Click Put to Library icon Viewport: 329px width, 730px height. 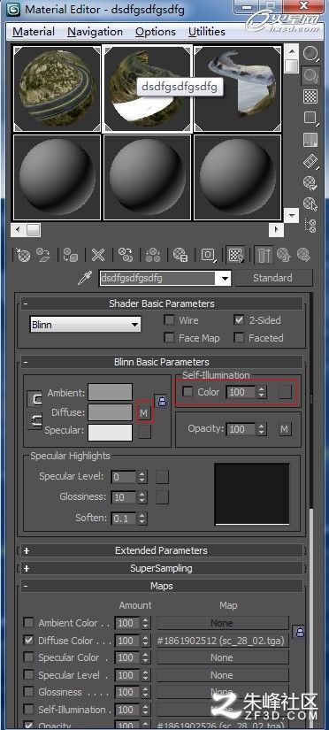[x=180, y=255]
